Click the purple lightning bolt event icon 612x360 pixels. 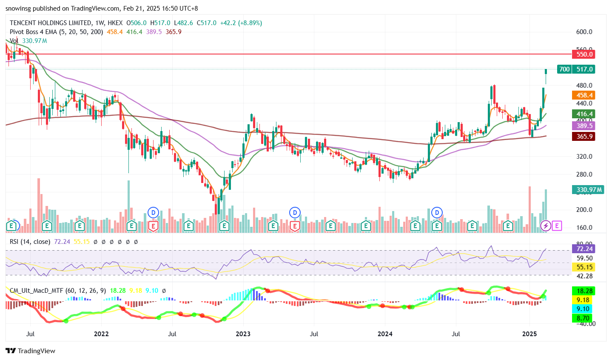pos(546,226)
